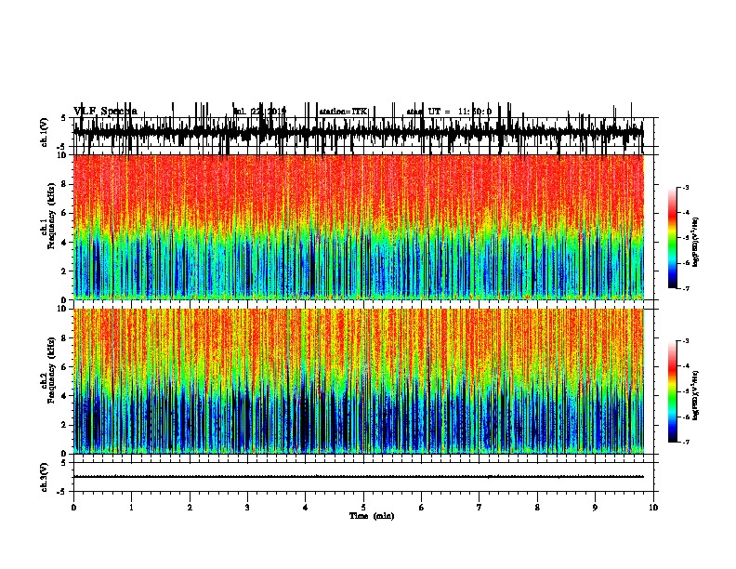Screen dimensions: 736x569
Task: Click inside the ch.2 spectrogram panel
Action: click(x=363, y=381)
